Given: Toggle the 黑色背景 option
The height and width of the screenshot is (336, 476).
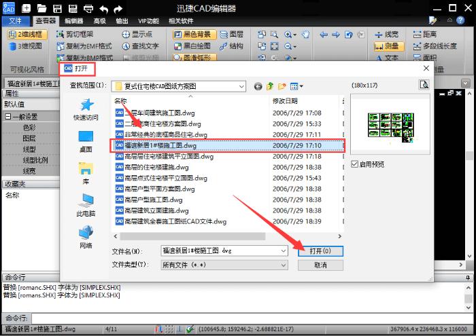Looking at the screenshot, I should pyautogui.click(x=194, y=34).
